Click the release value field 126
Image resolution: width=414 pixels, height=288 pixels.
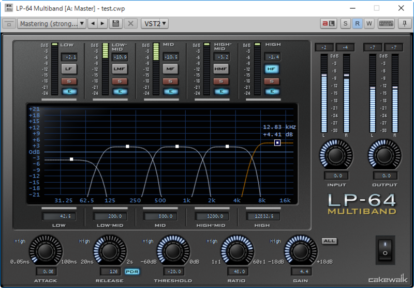tap(110, 271)
